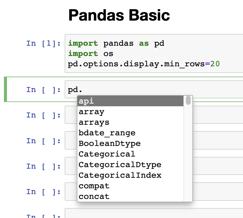Image resolution: width=243 pixels, height=218 pixels.
Task: Pick the 'CategoricalDtype' suggestion
Action: point(130,165)
